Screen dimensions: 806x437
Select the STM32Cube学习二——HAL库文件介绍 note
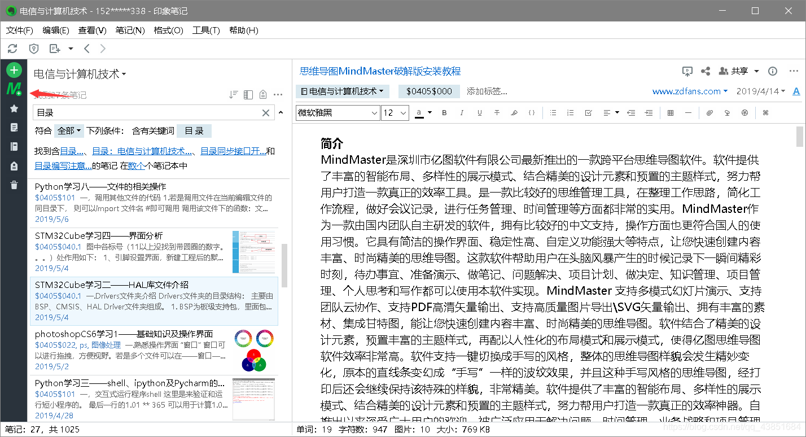point(154,301)
